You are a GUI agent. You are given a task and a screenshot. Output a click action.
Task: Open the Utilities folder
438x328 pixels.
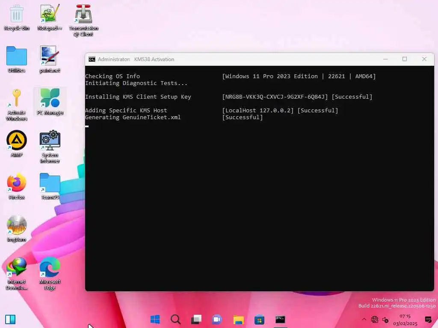(17, 59)
